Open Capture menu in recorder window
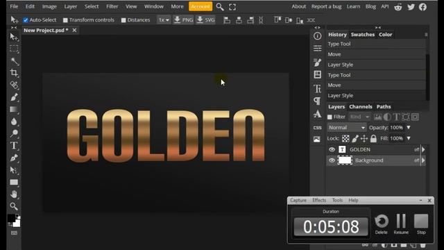 [298, 200]
